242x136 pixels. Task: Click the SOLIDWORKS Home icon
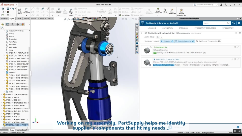(x=3, y=9)
